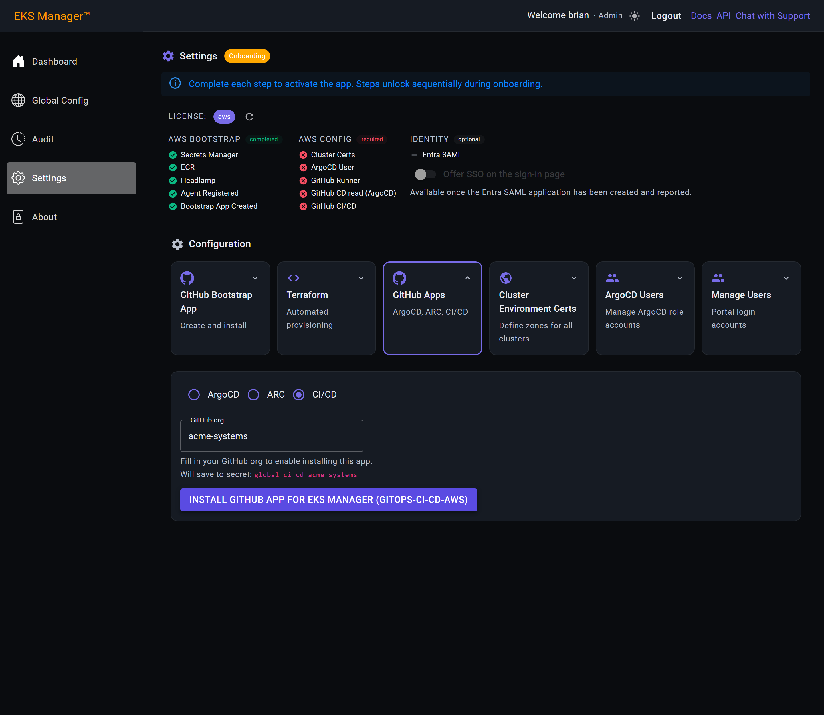Click the GitHub org input field

272,436
